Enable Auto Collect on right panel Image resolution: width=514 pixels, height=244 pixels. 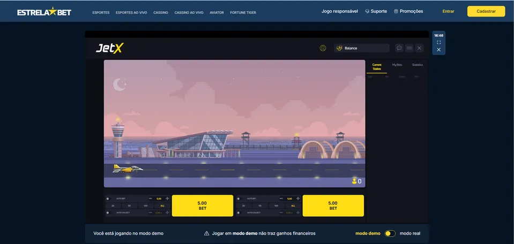click(x=239, y=212)
